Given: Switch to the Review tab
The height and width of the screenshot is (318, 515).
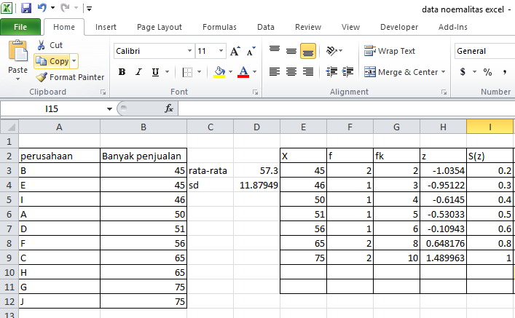Looking at the screenshot, I should 307,27.
